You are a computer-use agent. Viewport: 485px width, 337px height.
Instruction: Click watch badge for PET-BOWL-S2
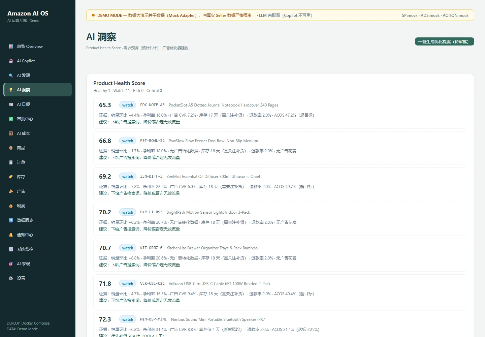(128, 141)
